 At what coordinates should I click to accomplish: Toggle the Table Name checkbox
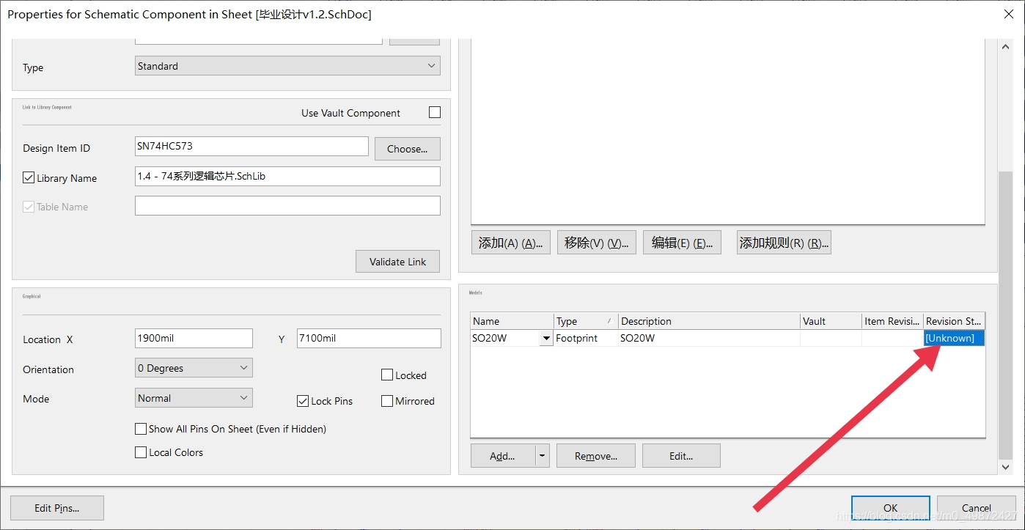(x=29, y=207)
